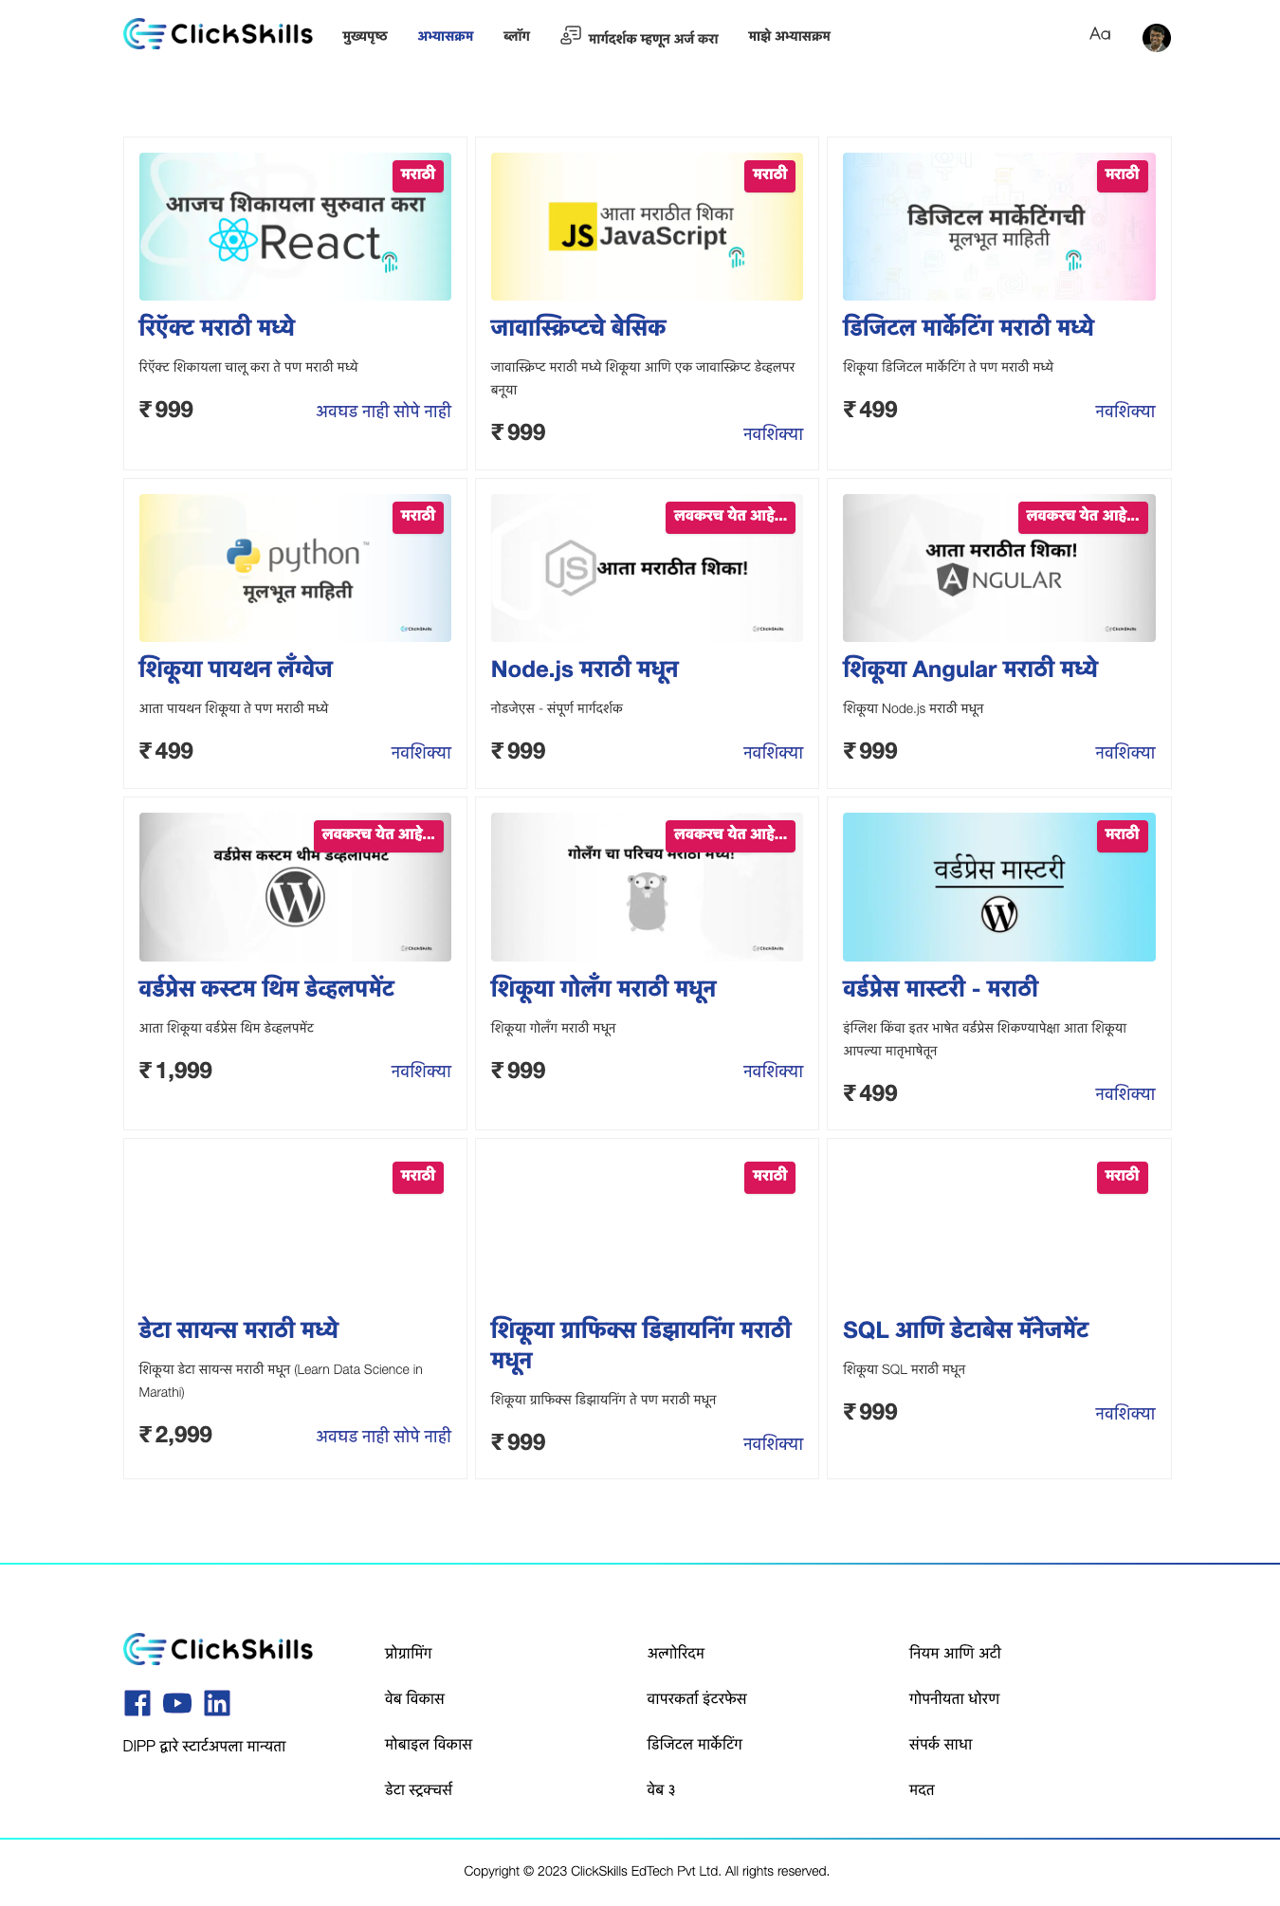1280x1906 pixels.
Task: Click the वर्डप्रेस मास्टरी course thumbnail
Action: tap(998, 886)
